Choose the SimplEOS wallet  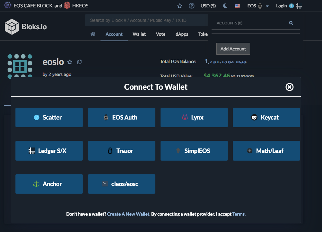tap(194, 151)
